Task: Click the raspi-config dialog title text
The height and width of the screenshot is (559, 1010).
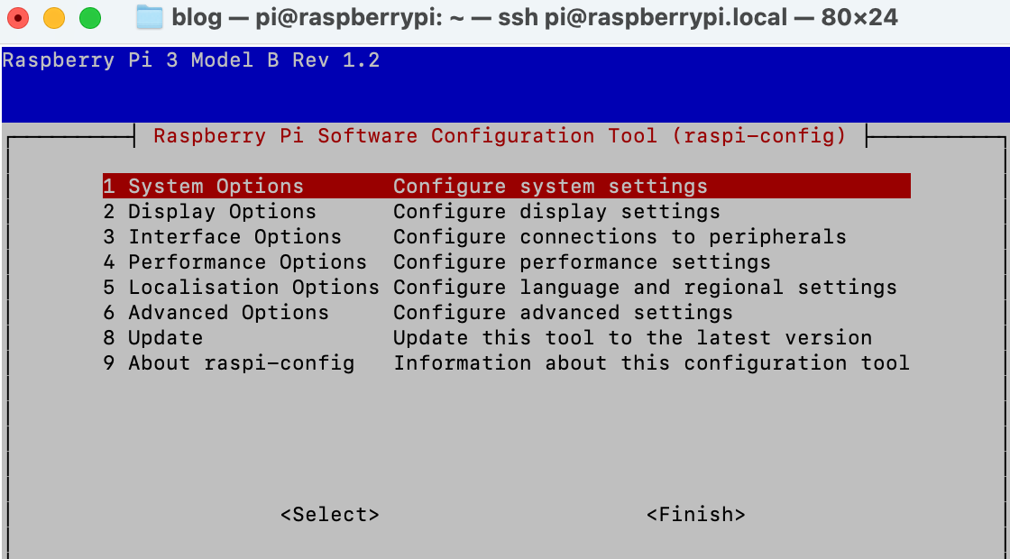Action: coord(500,136)
